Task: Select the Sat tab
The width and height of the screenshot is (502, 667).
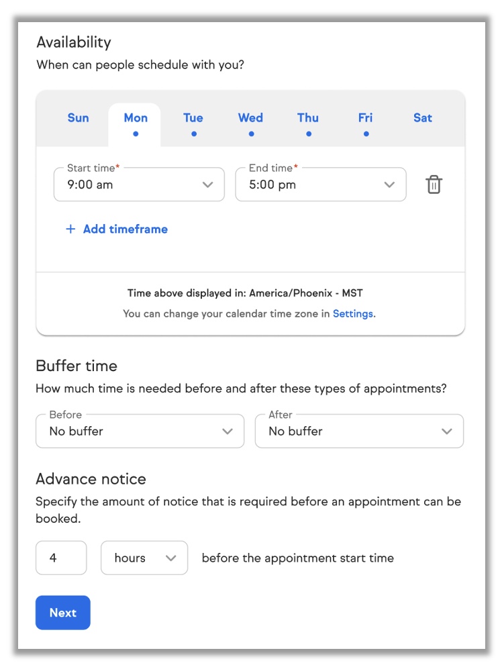Action: click(x=423, y=118)
